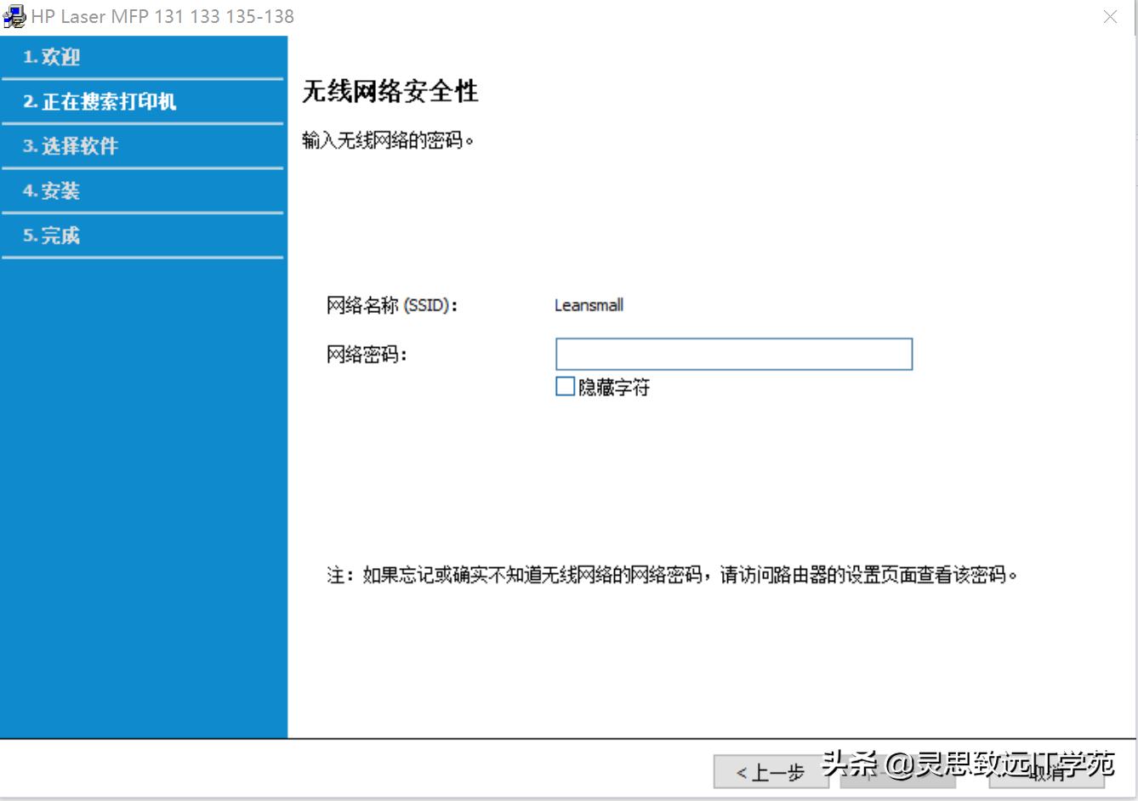Image resolution: width=1138 pixels, height=801 pixels.
Task: Click inside the 网络密码 input box
Action: tap(733, 353)
